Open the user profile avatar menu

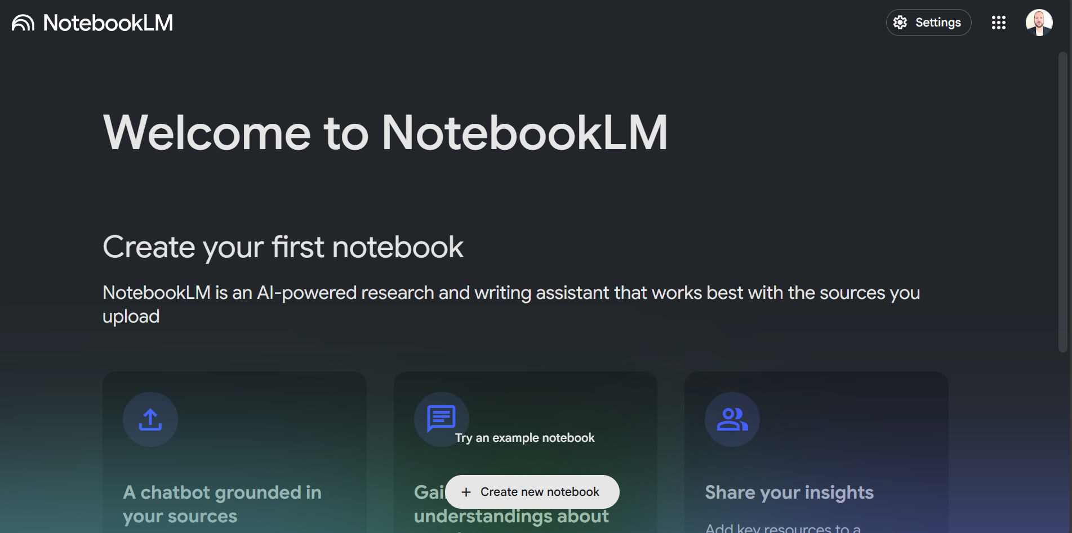click(1039, 23)
